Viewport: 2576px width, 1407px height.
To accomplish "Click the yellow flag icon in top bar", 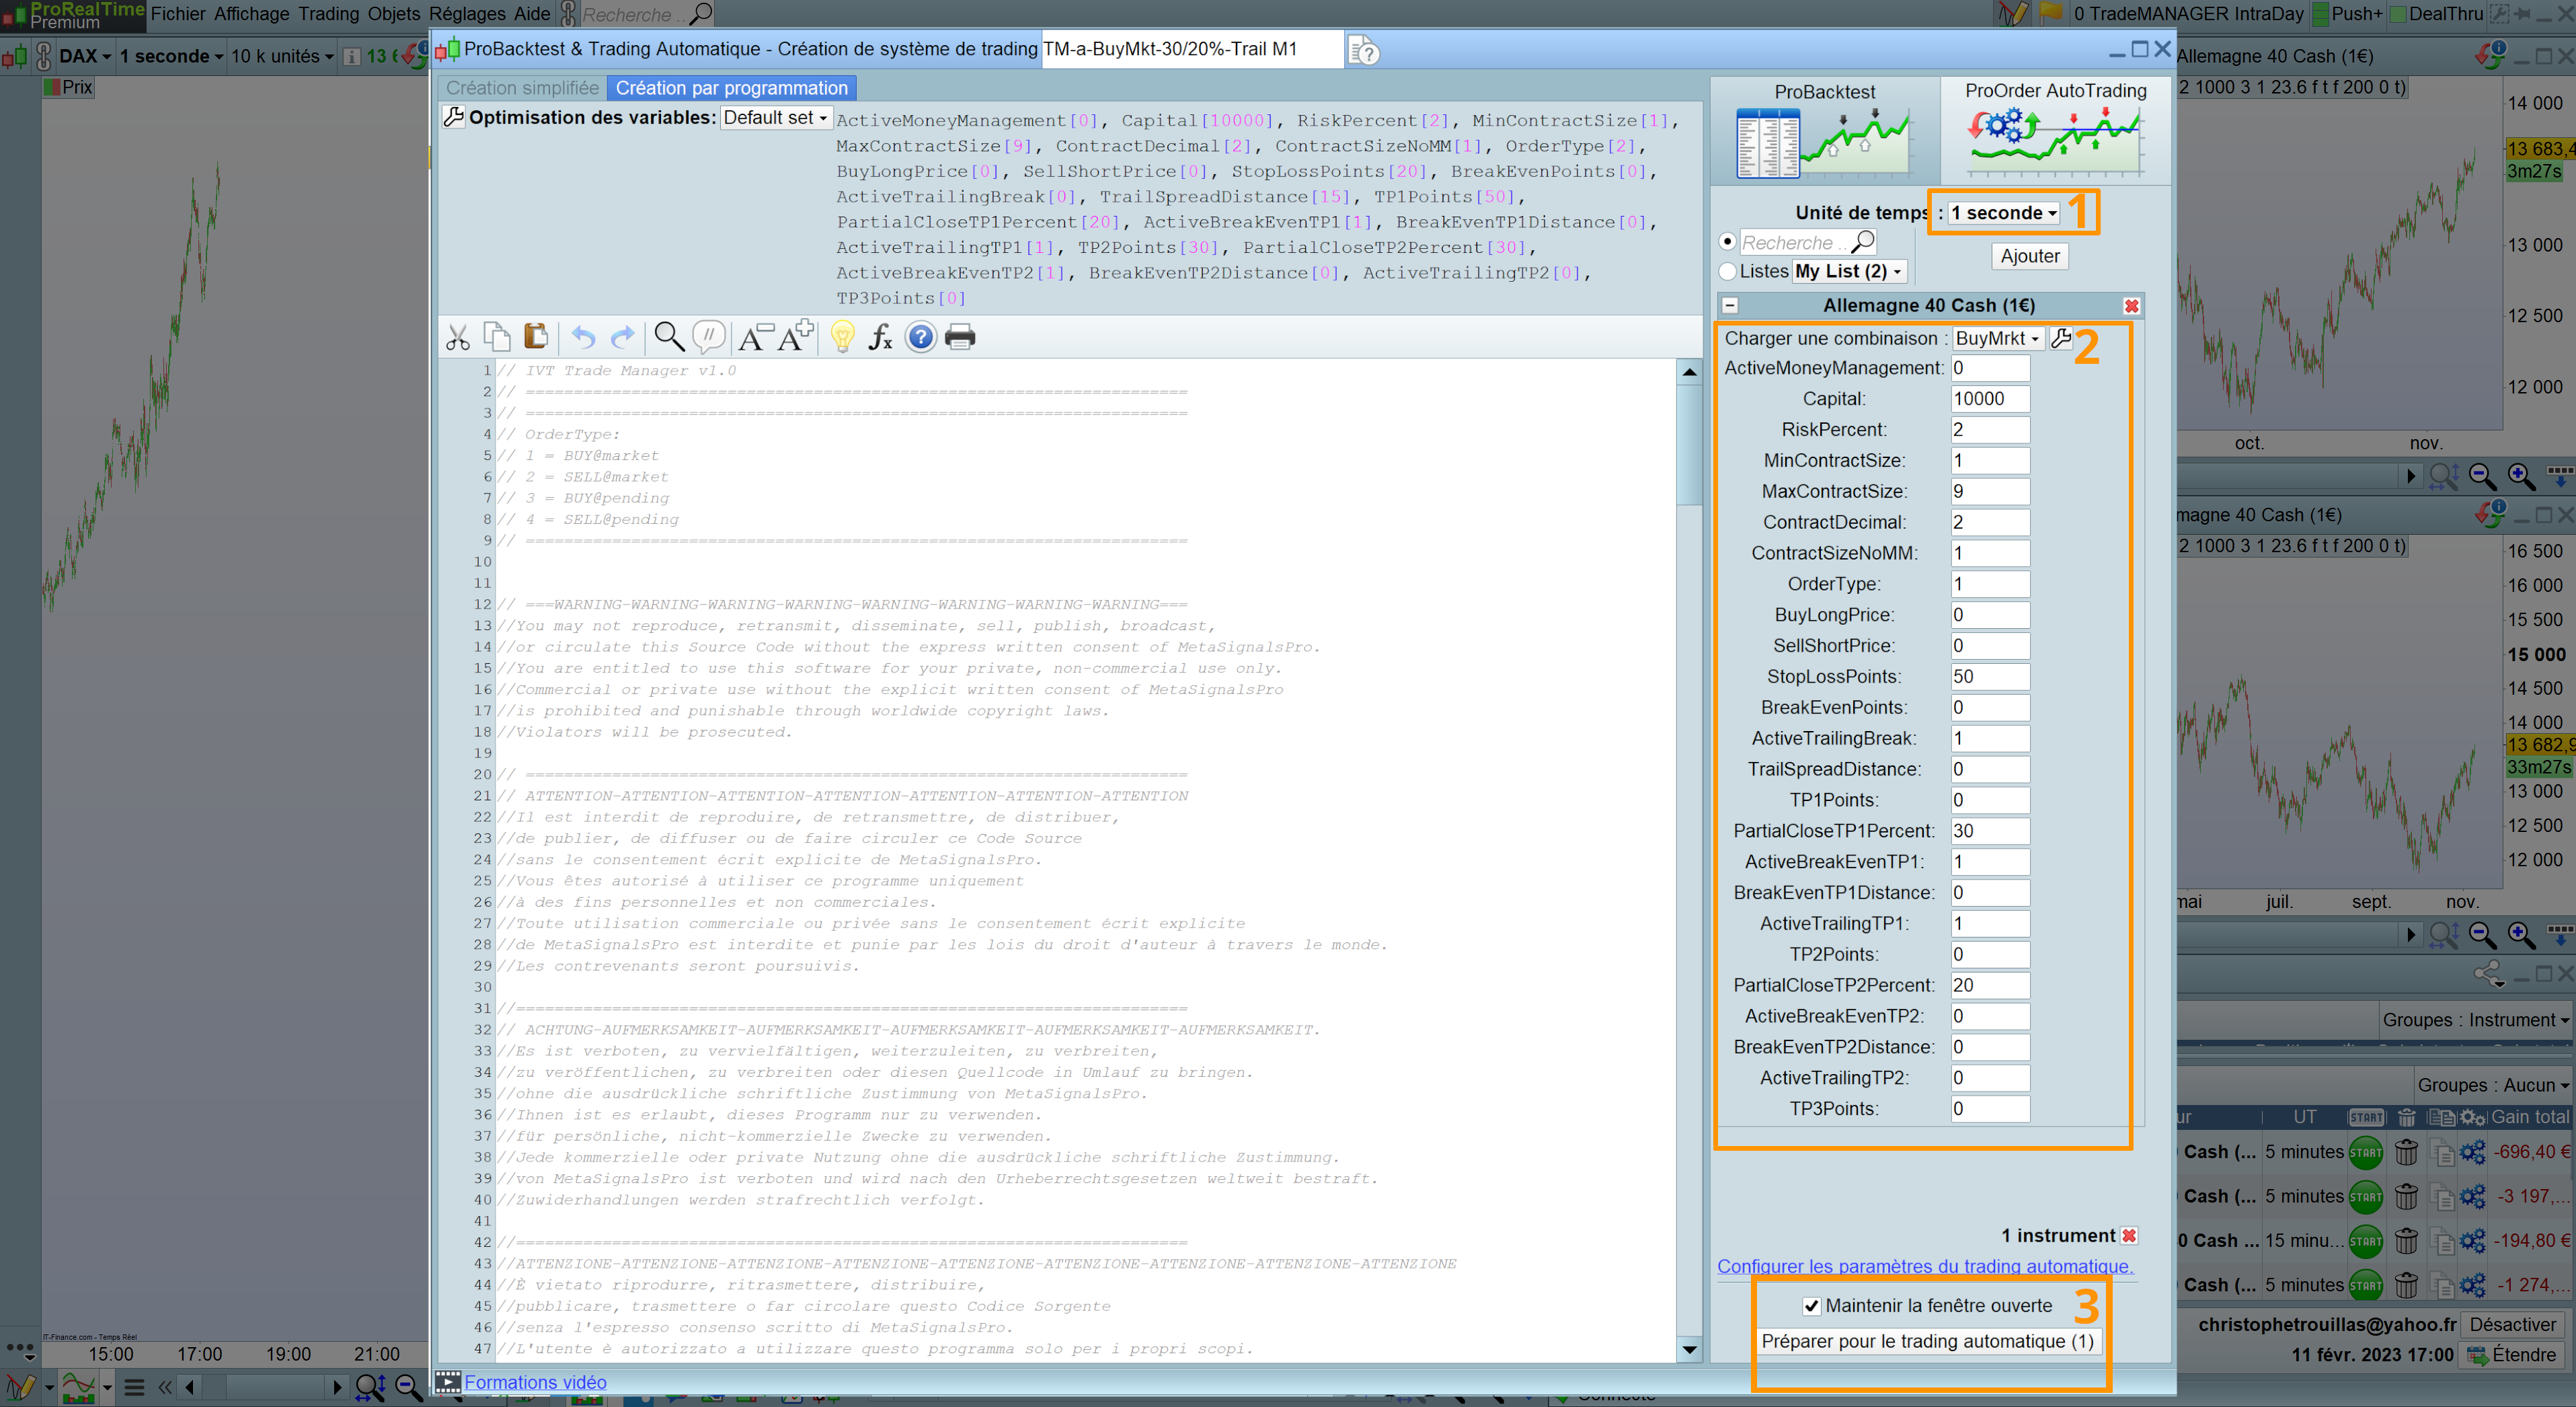I will tap(2051, 13).
